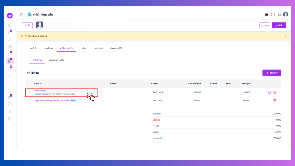
Task: Toggle the sidebar panel layout icon
Action: [23, 15]
